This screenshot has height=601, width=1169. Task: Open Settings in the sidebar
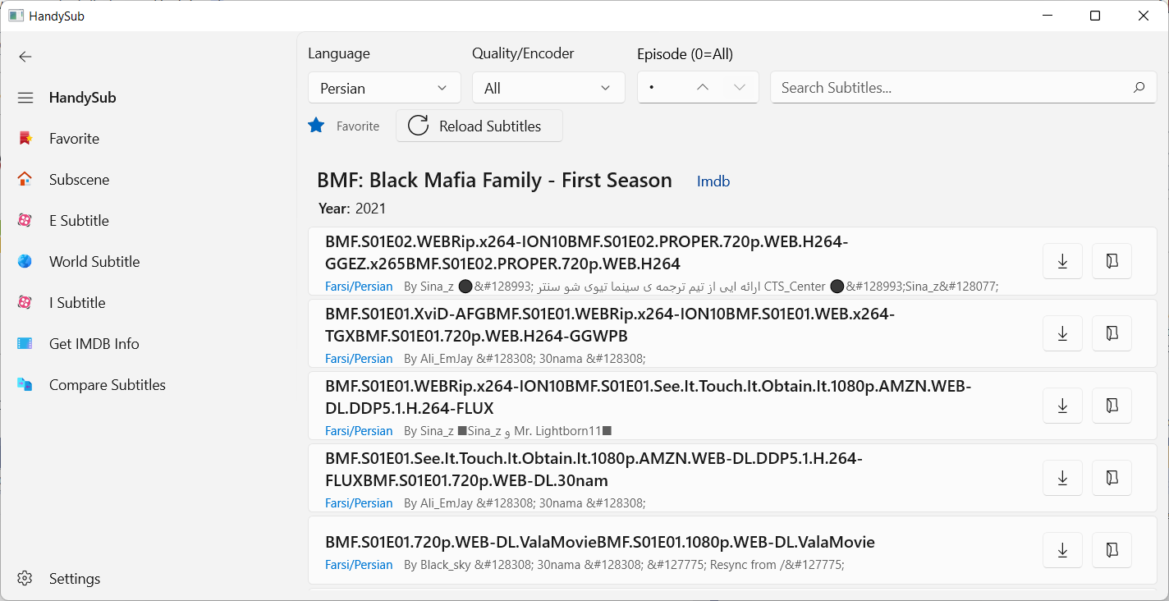tap(148, 579)
